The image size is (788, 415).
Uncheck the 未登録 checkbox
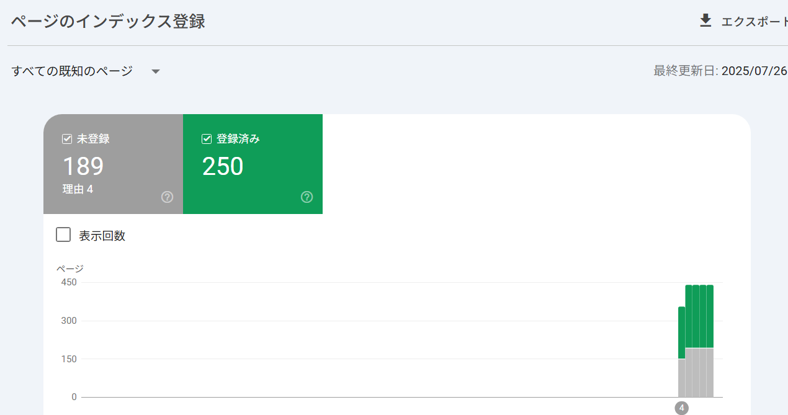pos(68,139)
